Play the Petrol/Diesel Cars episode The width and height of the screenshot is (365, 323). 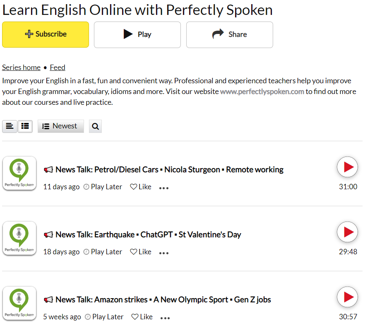347,167
